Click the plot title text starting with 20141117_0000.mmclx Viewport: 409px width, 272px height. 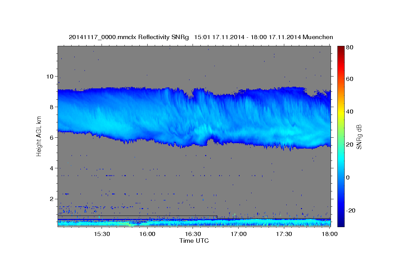point(201,37)
